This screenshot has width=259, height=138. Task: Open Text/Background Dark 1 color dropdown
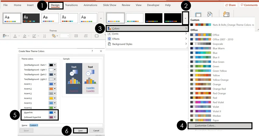click(52, 65)
